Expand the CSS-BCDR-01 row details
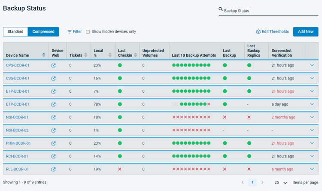Screen dimensions: 322x191 312,78
